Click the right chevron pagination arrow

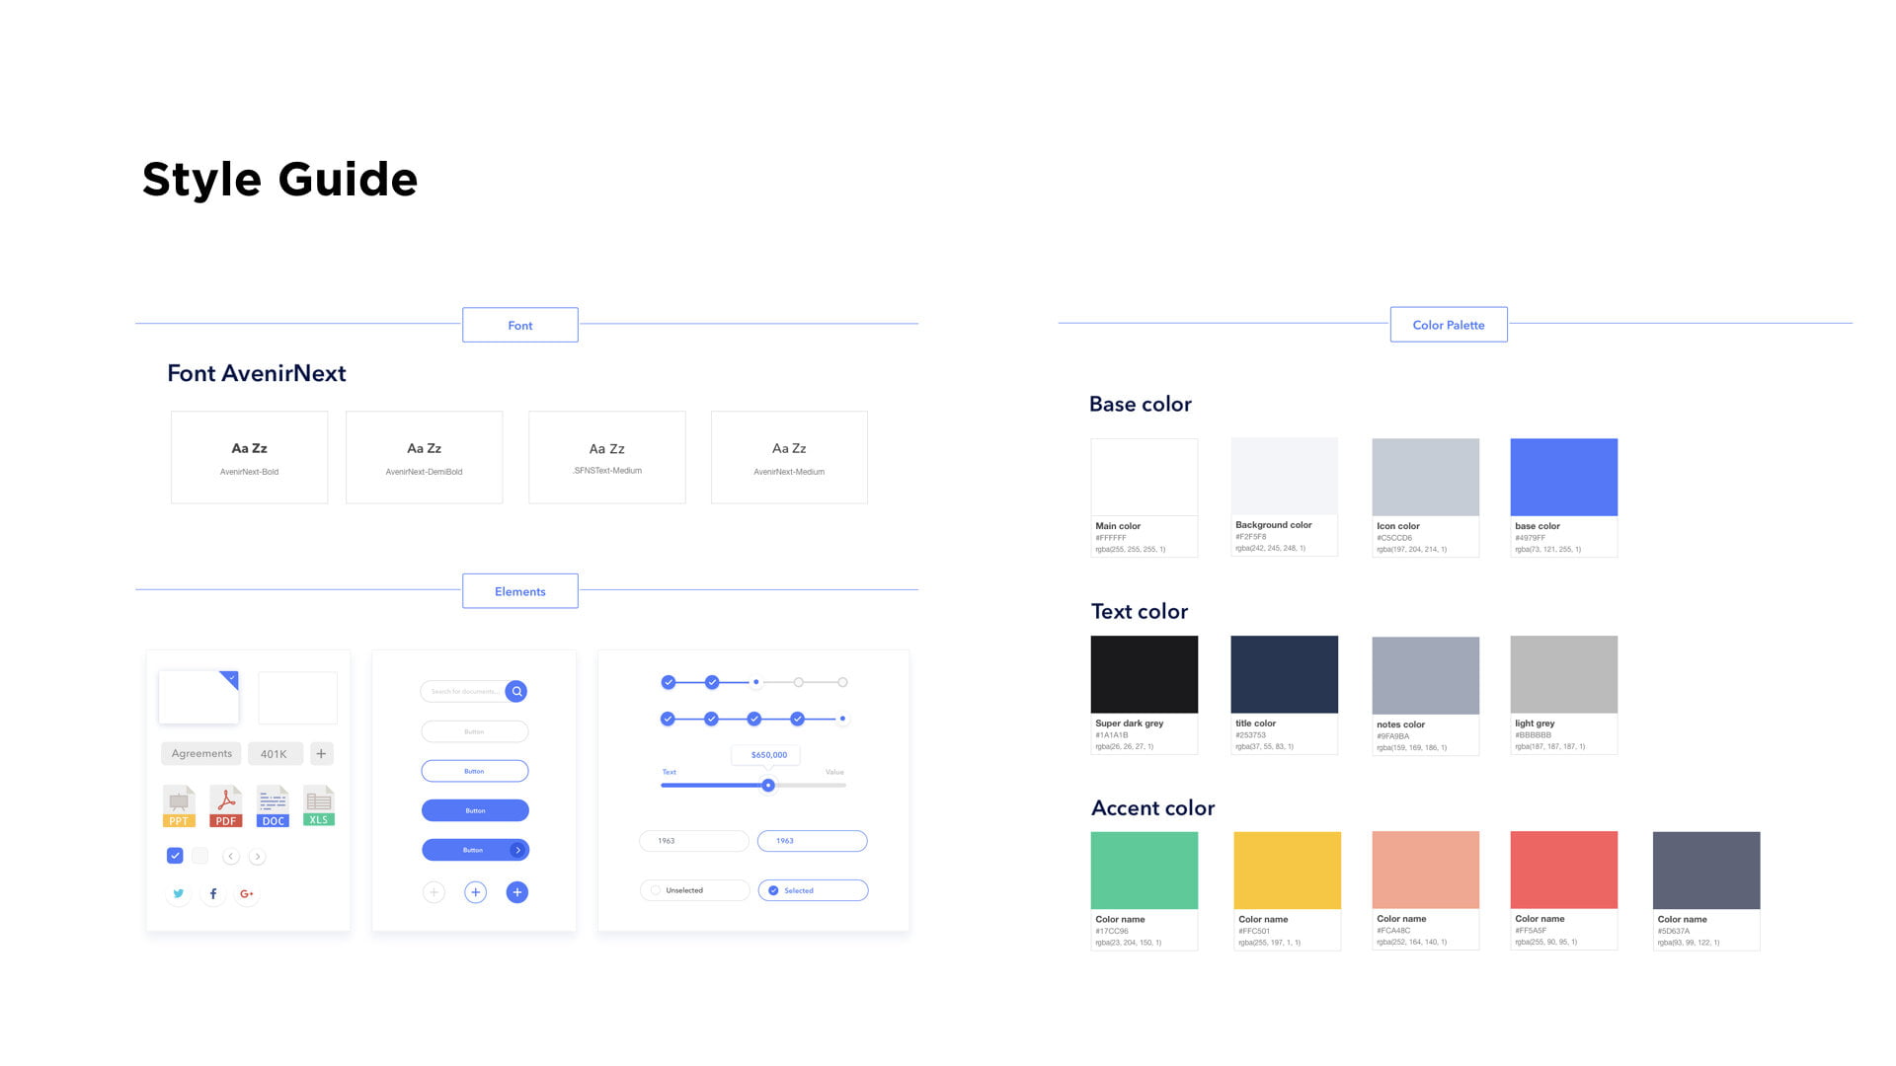(258, 857)
